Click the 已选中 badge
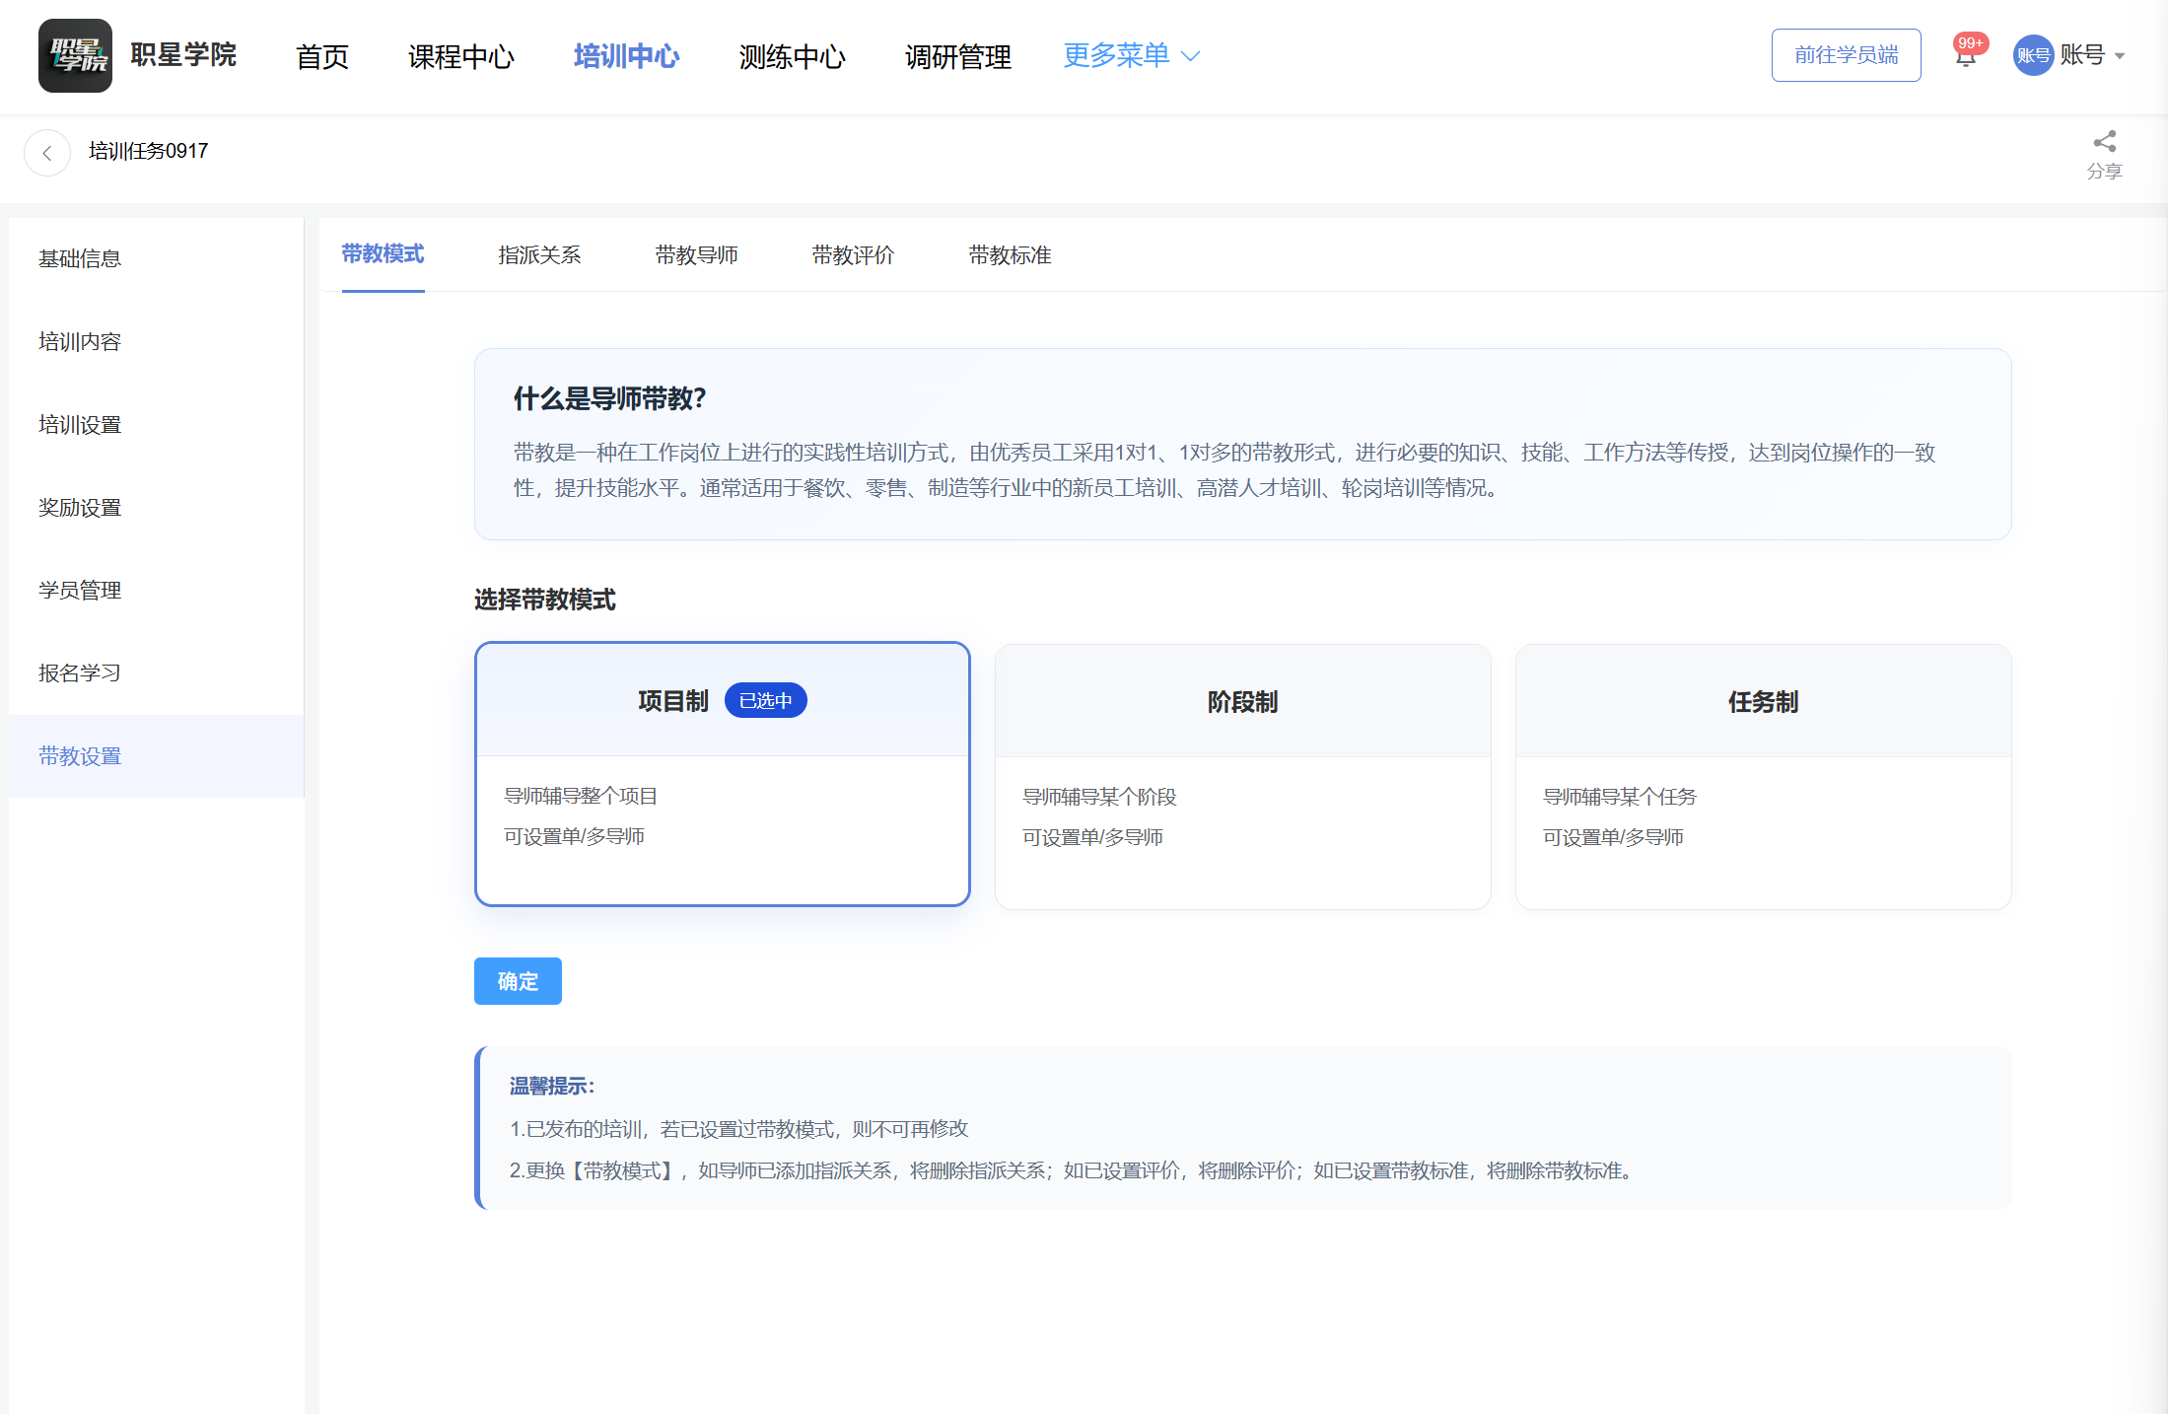 click(766, 700)
